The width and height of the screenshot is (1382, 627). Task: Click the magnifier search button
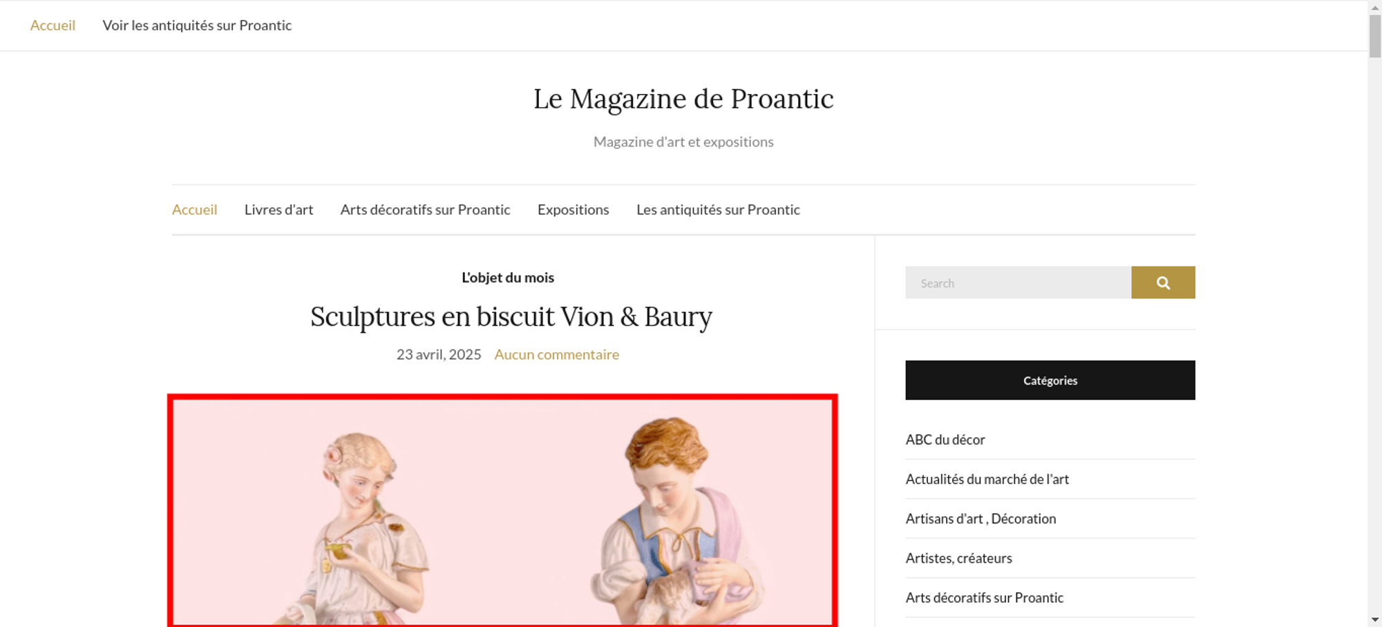point(1163,282)
